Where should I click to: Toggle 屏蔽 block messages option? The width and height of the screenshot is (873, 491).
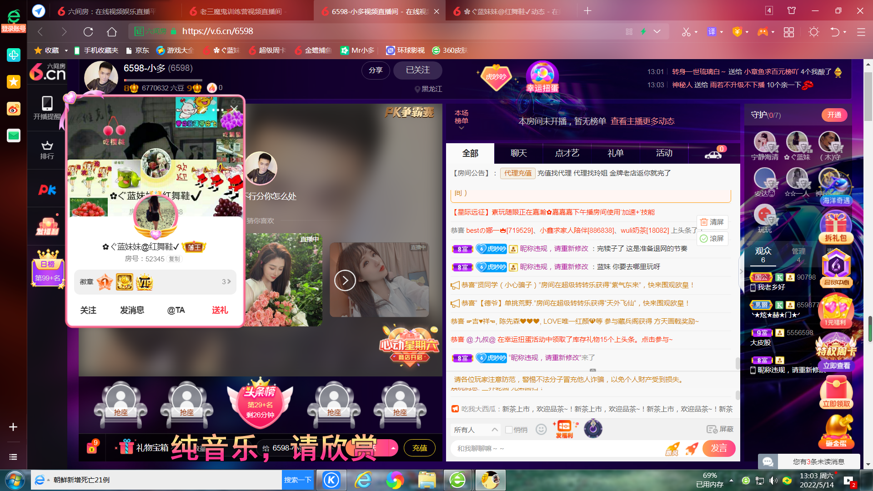pos(720,429)
